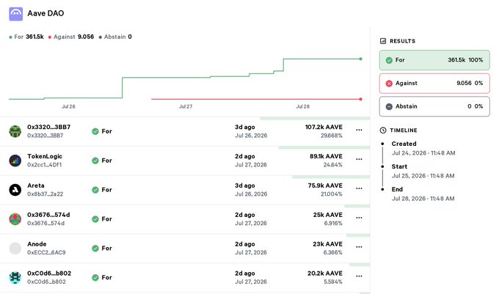Open the Anode voter profile name

(37, 244)
